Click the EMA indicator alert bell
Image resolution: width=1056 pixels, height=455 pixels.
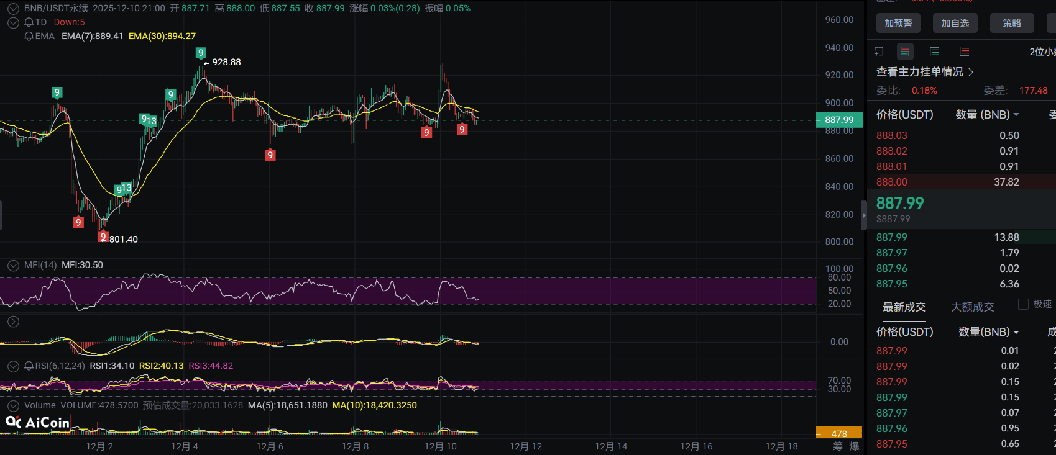[x=29, y=36]
